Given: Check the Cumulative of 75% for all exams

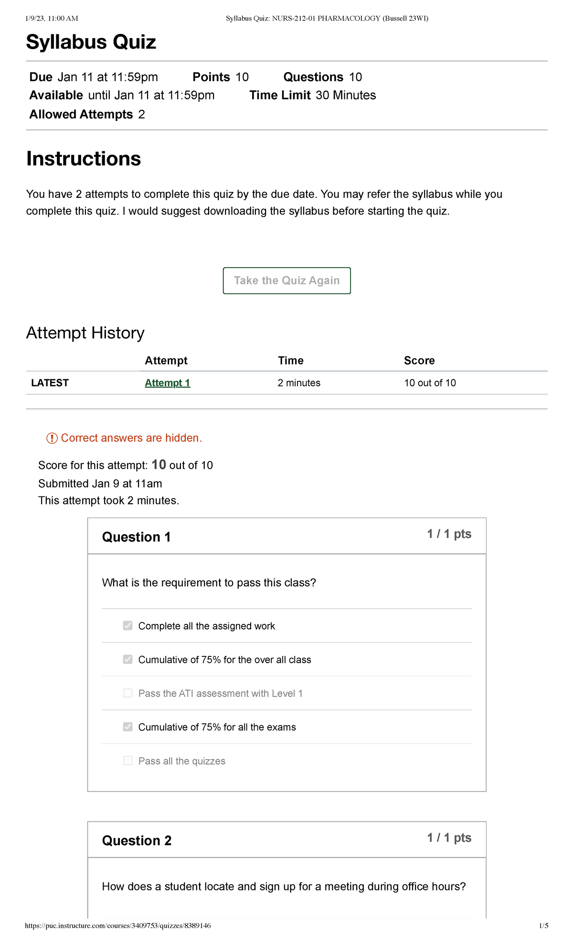Looking at the screenshot, I should tap(127, 727).
